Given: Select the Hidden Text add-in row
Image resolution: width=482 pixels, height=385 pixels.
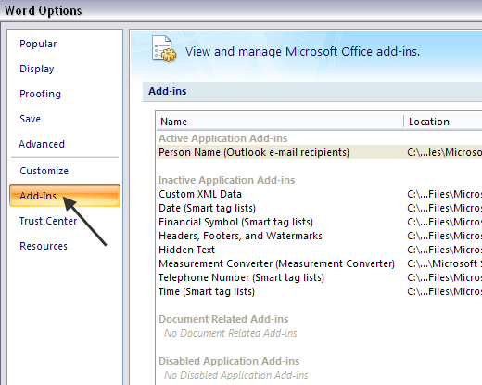Looking at the screenshot, I should click(x=320, y=250).
